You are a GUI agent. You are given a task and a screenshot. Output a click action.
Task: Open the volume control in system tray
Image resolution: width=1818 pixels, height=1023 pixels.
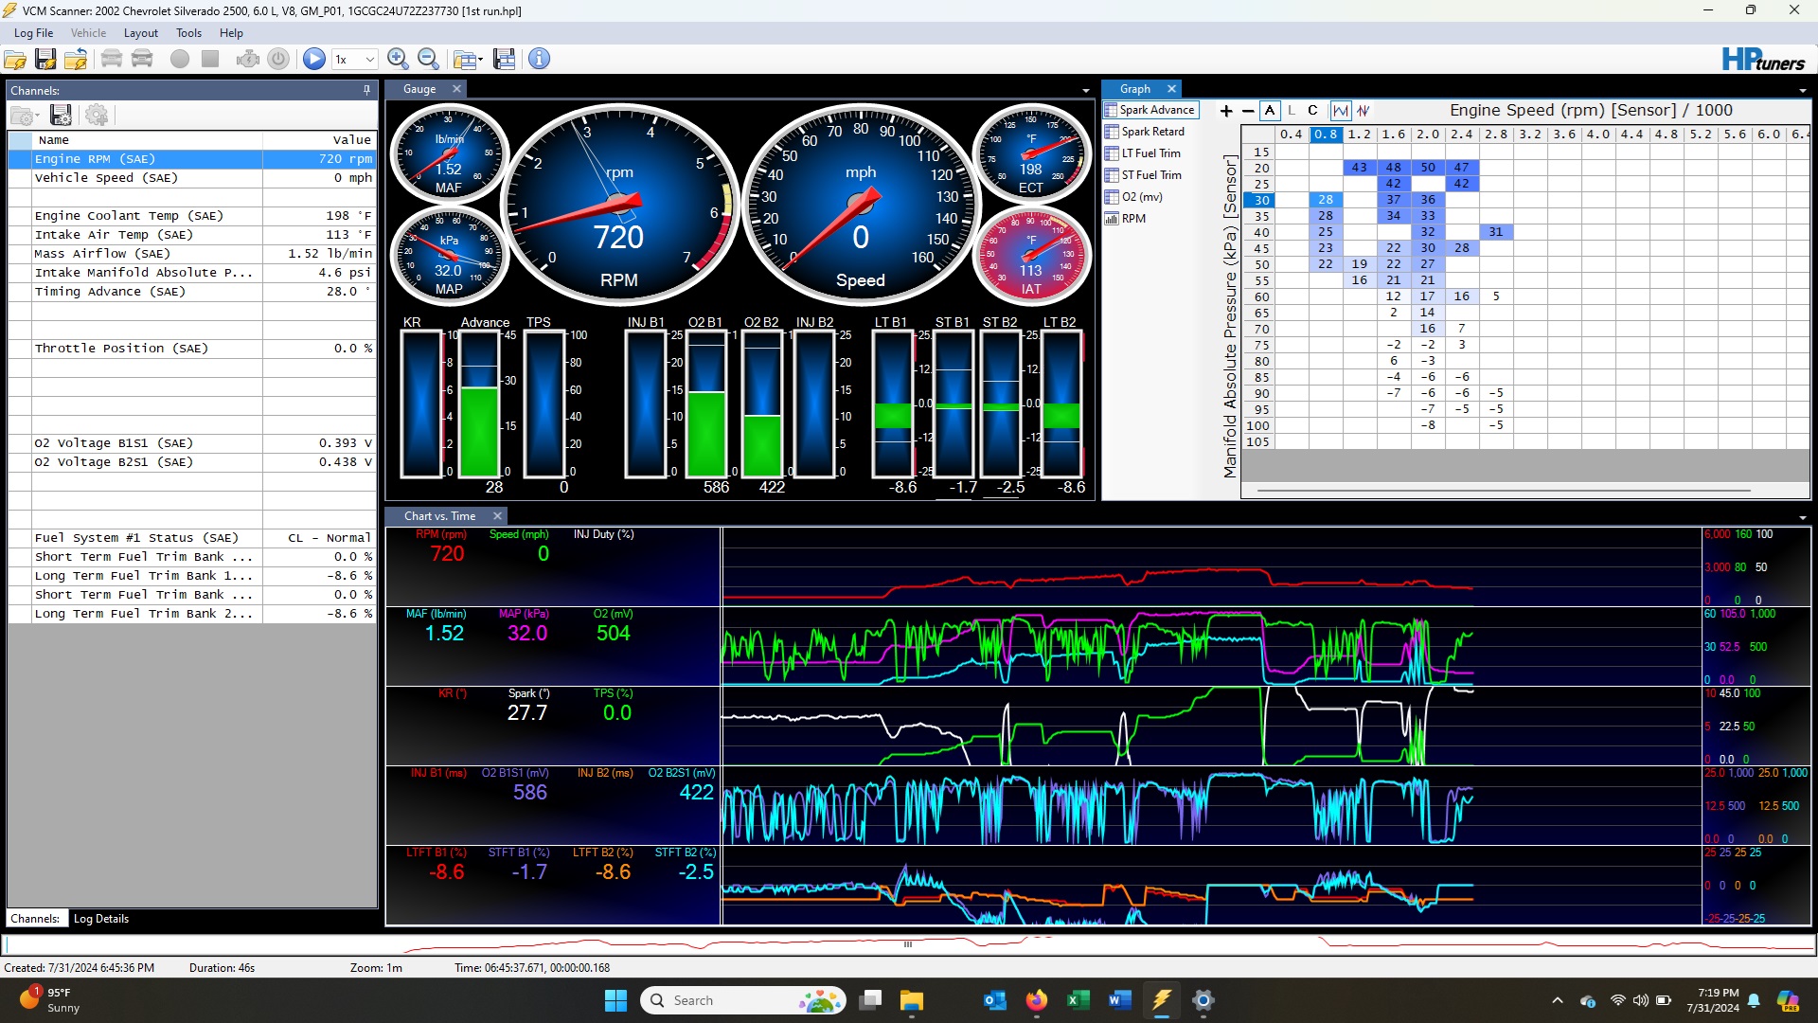(1641, 1000)
